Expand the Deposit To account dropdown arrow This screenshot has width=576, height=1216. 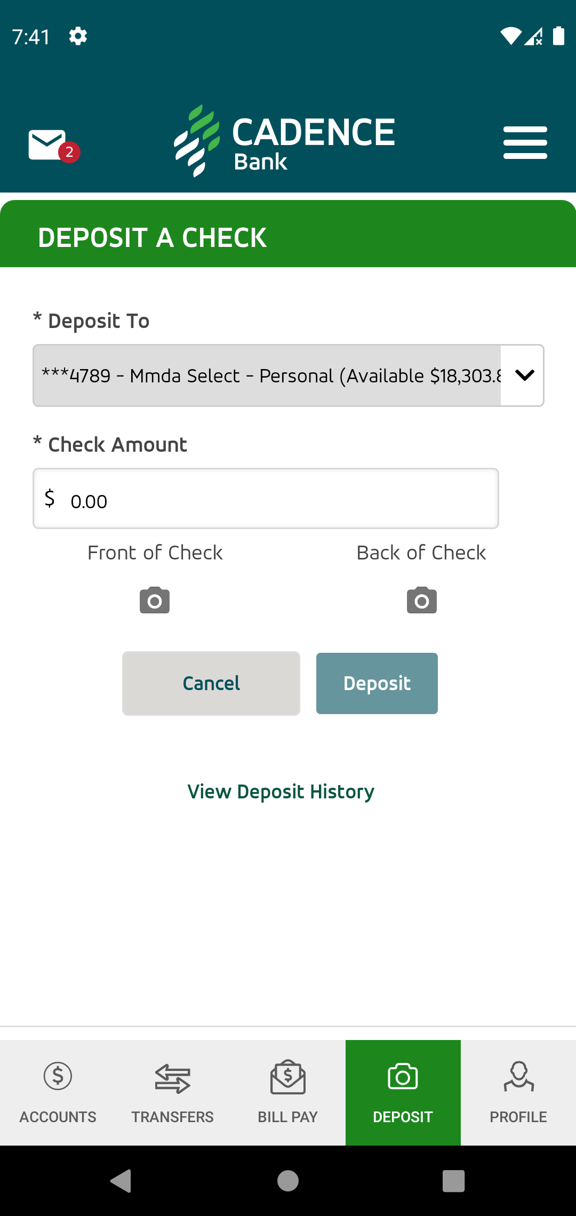coord(525,375)
